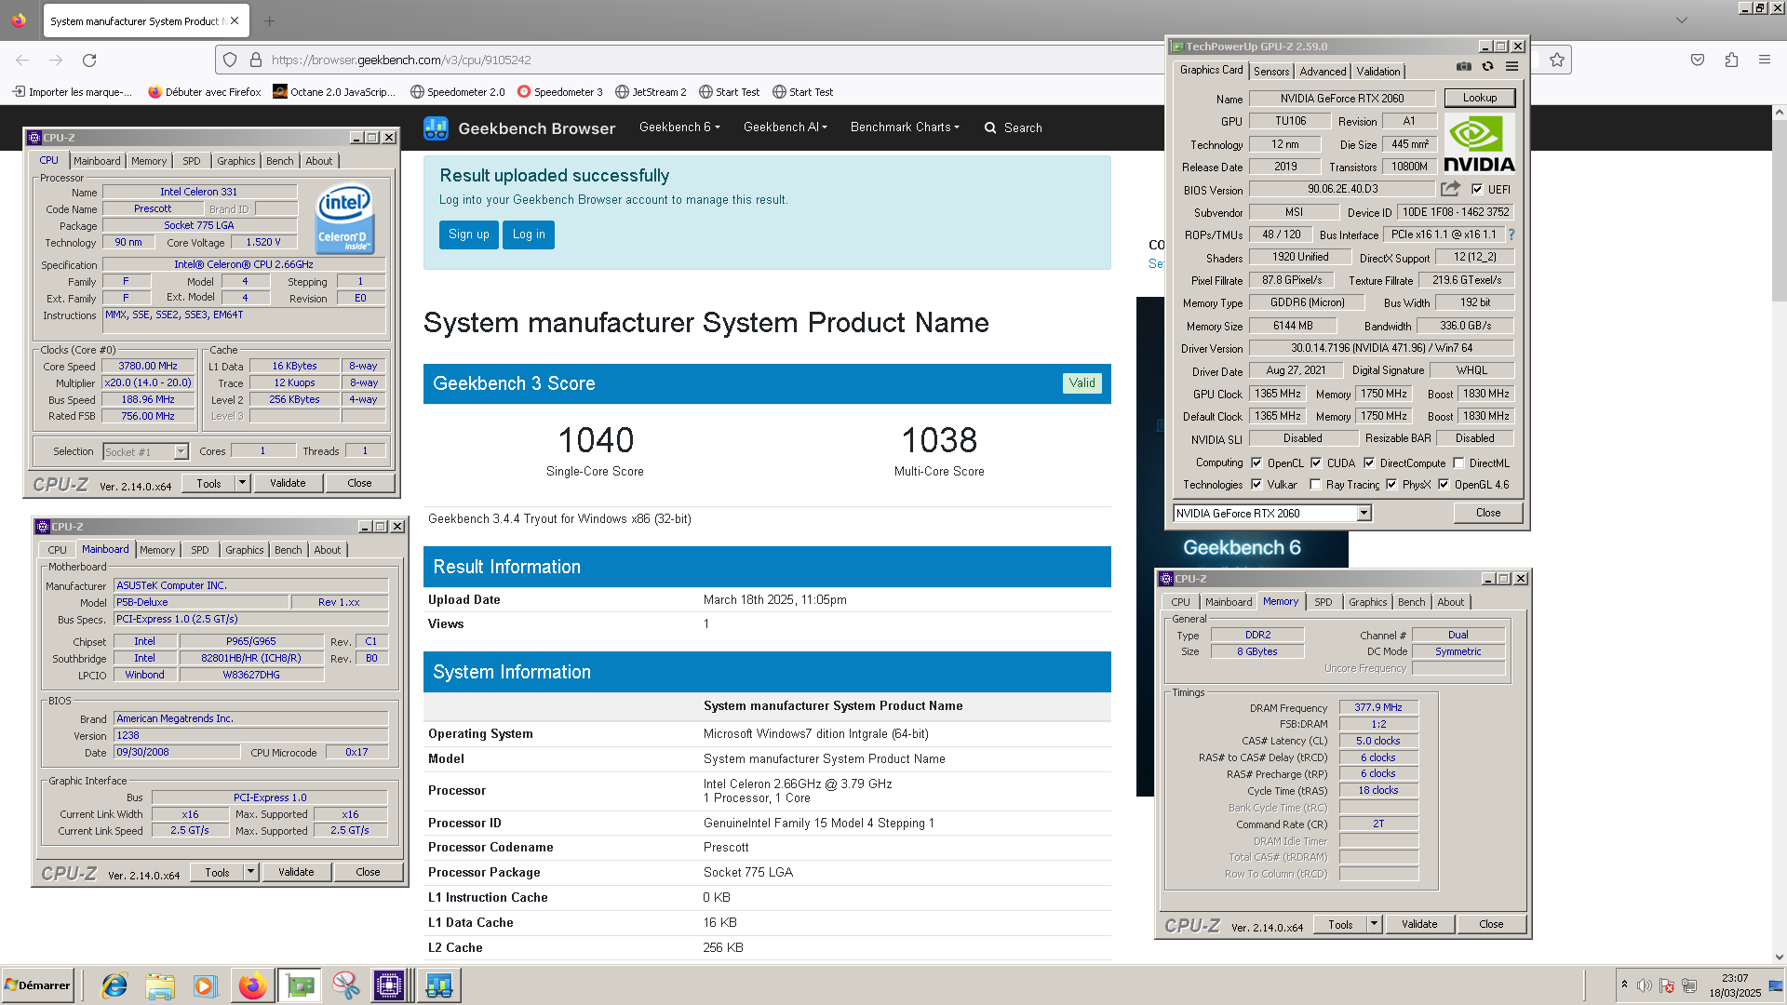This screenshot has width=1787, height=1005.
Task: Click the Close button in GPU-Z
Action: coord(1488,513)
